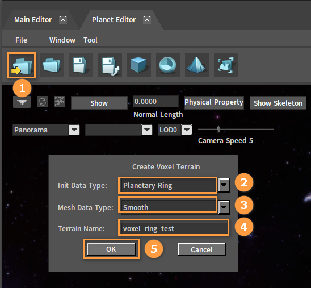
Task: Click the Cancel button
Action: click(201, 249)
